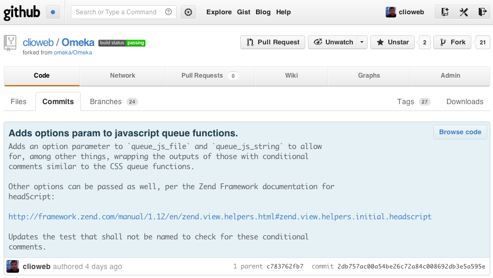Click the Unwatch button

(x=333, y=42)
